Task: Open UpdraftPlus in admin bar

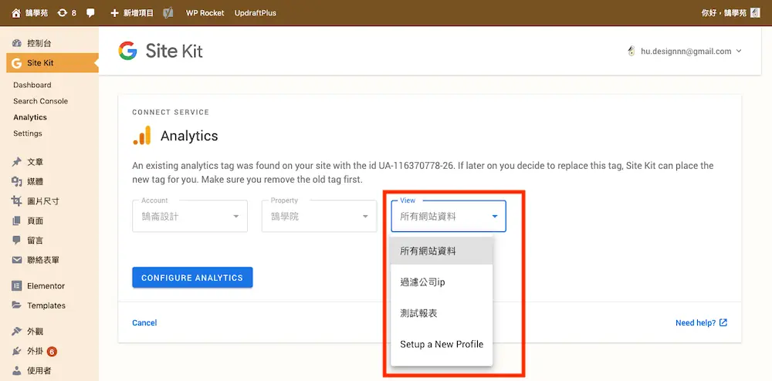Action: (256, 13)
